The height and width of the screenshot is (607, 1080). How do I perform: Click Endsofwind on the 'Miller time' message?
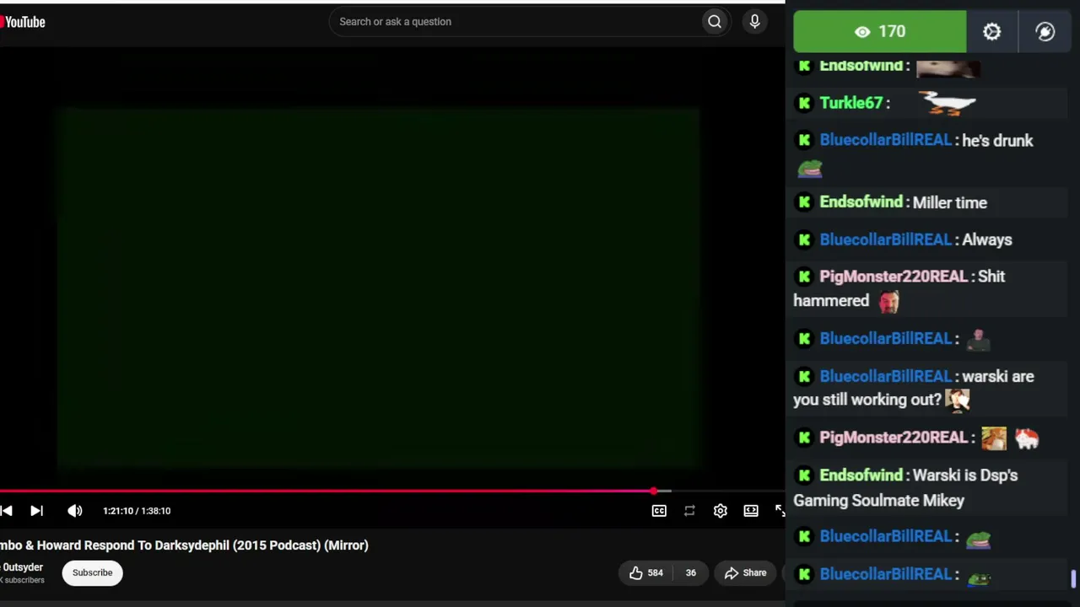point(861,202)
